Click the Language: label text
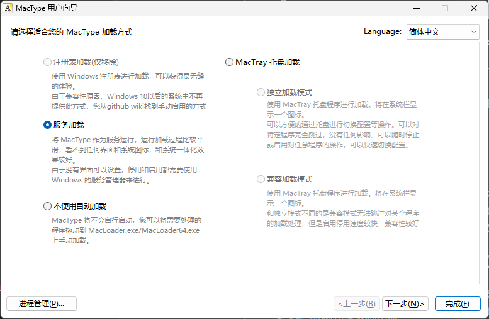Image resolution: width=489 pixels, height=319 pixels. coord(383,31)
